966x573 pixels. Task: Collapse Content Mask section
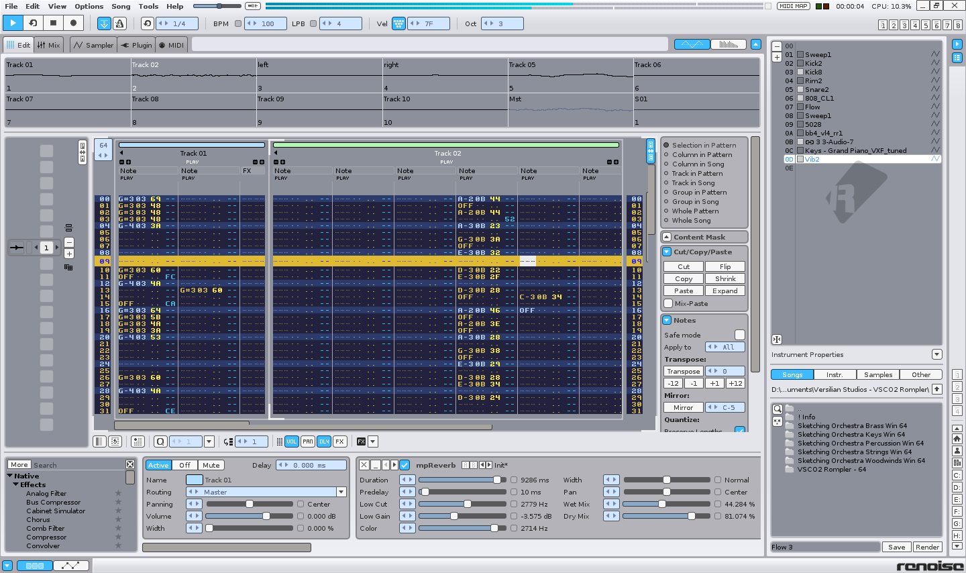[667, 237]
